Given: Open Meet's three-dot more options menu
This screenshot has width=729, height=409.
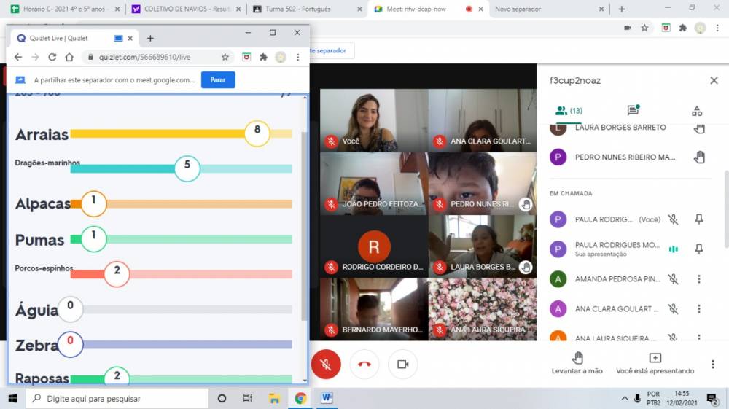Looking at the screenshot, I should (x=712, y=364).
